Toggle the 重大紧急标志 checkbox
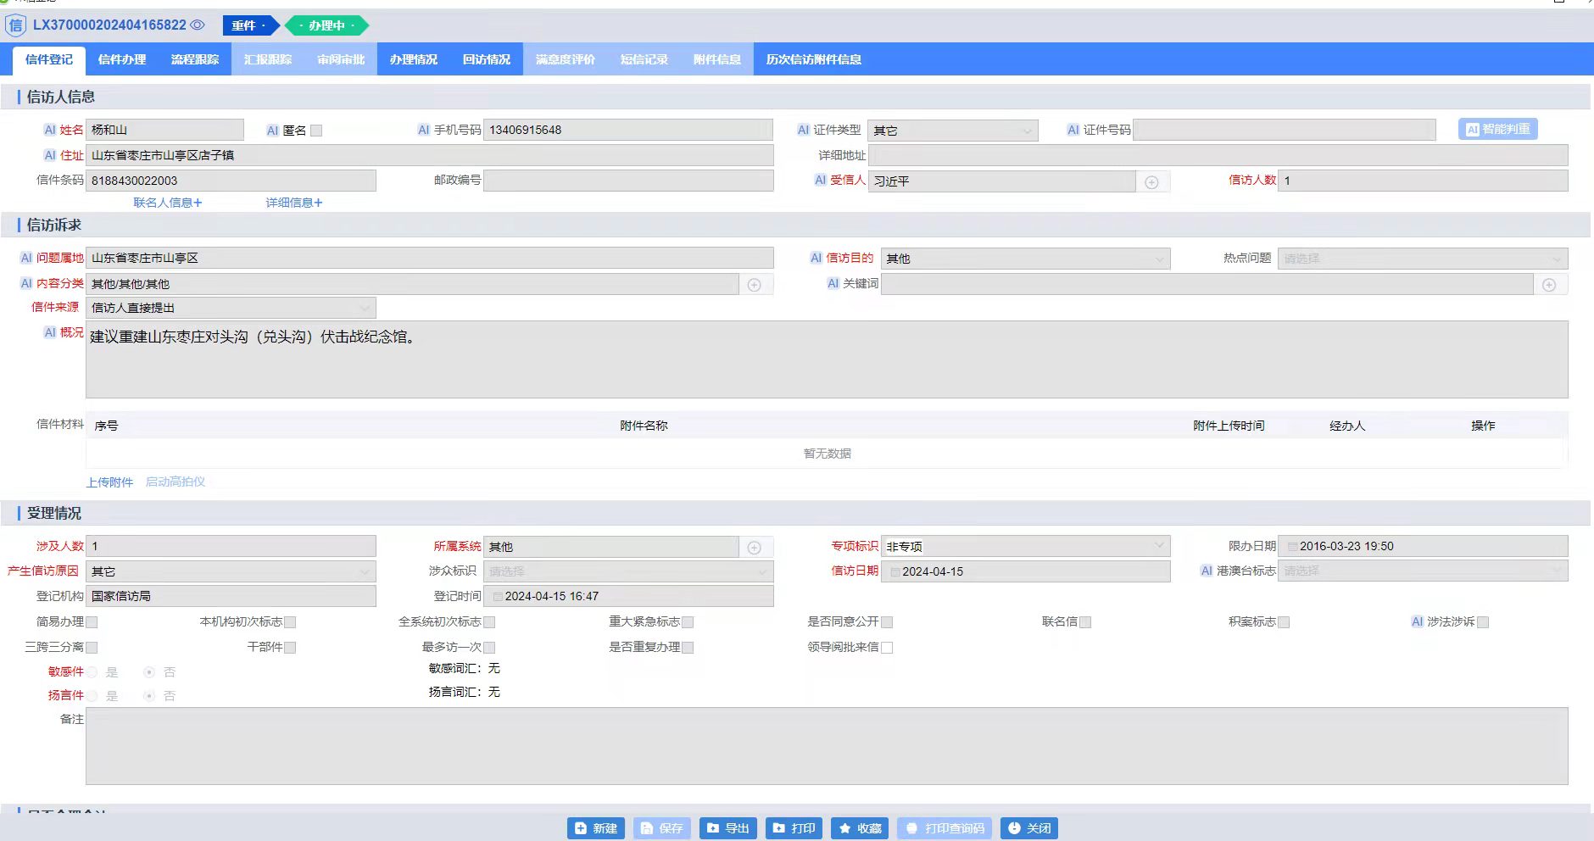The width and height of the screenshot is (1594, 841). (x=688, y=622)
